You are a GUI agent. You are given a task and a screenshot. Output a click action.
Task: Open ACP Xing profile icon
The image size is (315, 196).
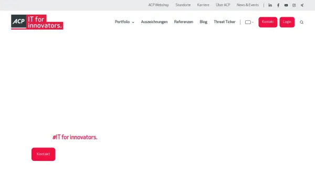click(302, 5)
